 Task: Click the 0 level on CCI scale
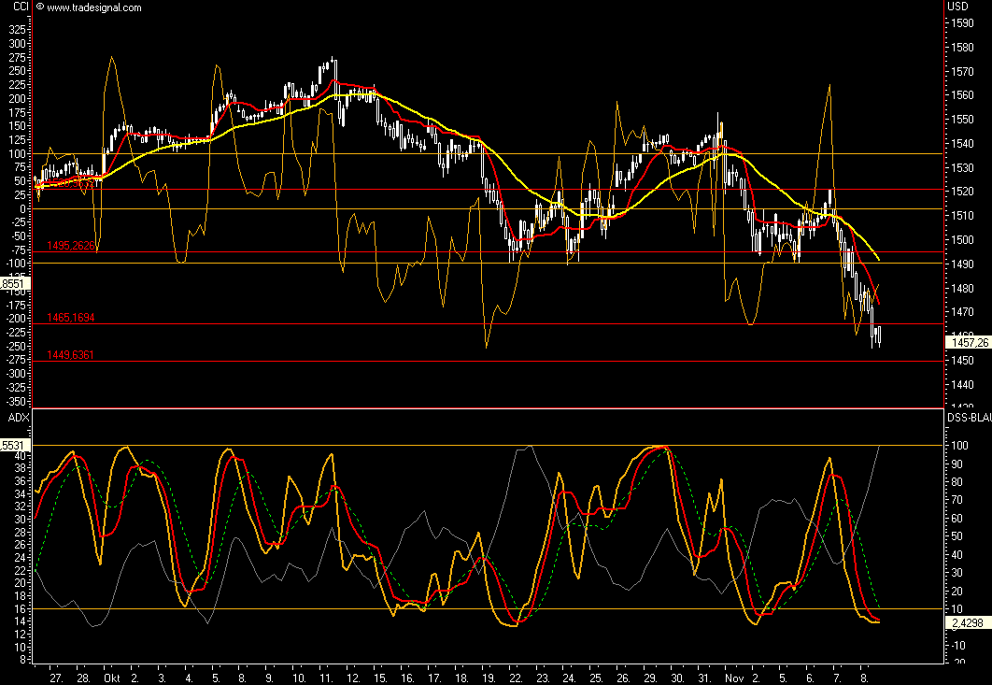[x=20, y=208]
